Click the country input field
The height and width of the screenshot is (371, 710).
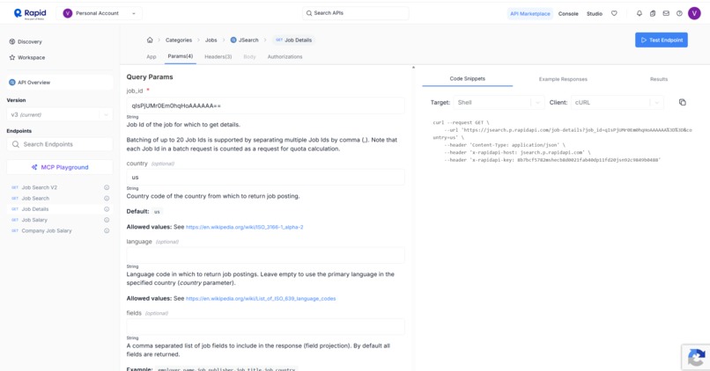click(x=265, y=177)
